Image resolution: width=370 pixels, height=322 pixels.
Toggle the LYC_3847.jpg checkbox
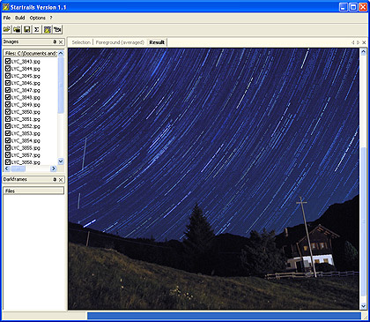(x=8, y=90)
